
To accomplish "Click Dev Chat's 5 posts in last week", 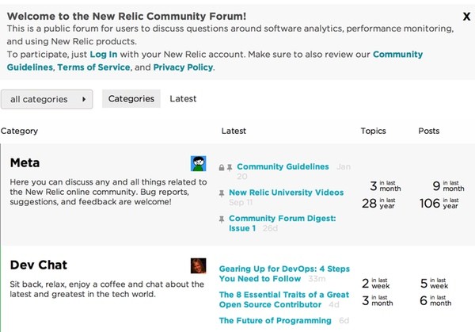I will click(x=434, y=283).
